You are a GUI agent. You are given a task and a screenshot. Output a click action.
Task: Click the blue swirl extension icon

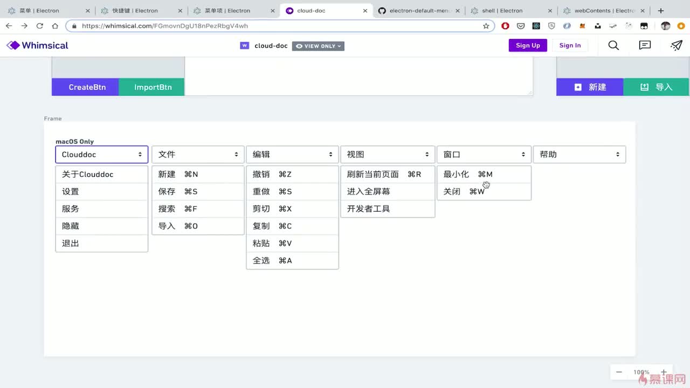(567, 26)
